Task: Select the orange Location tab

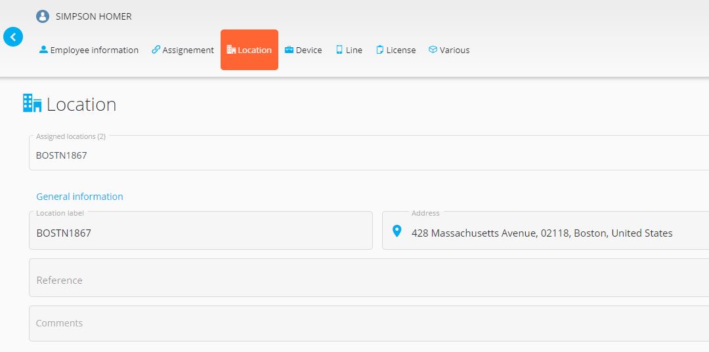Action: (x=249, y=50)
